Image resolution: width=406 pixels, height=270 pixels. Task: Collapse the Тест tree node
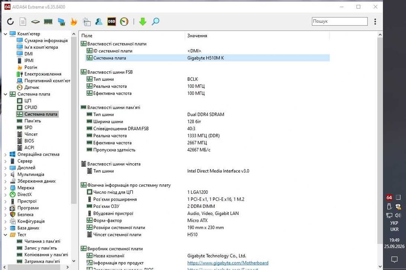[5, 235]
